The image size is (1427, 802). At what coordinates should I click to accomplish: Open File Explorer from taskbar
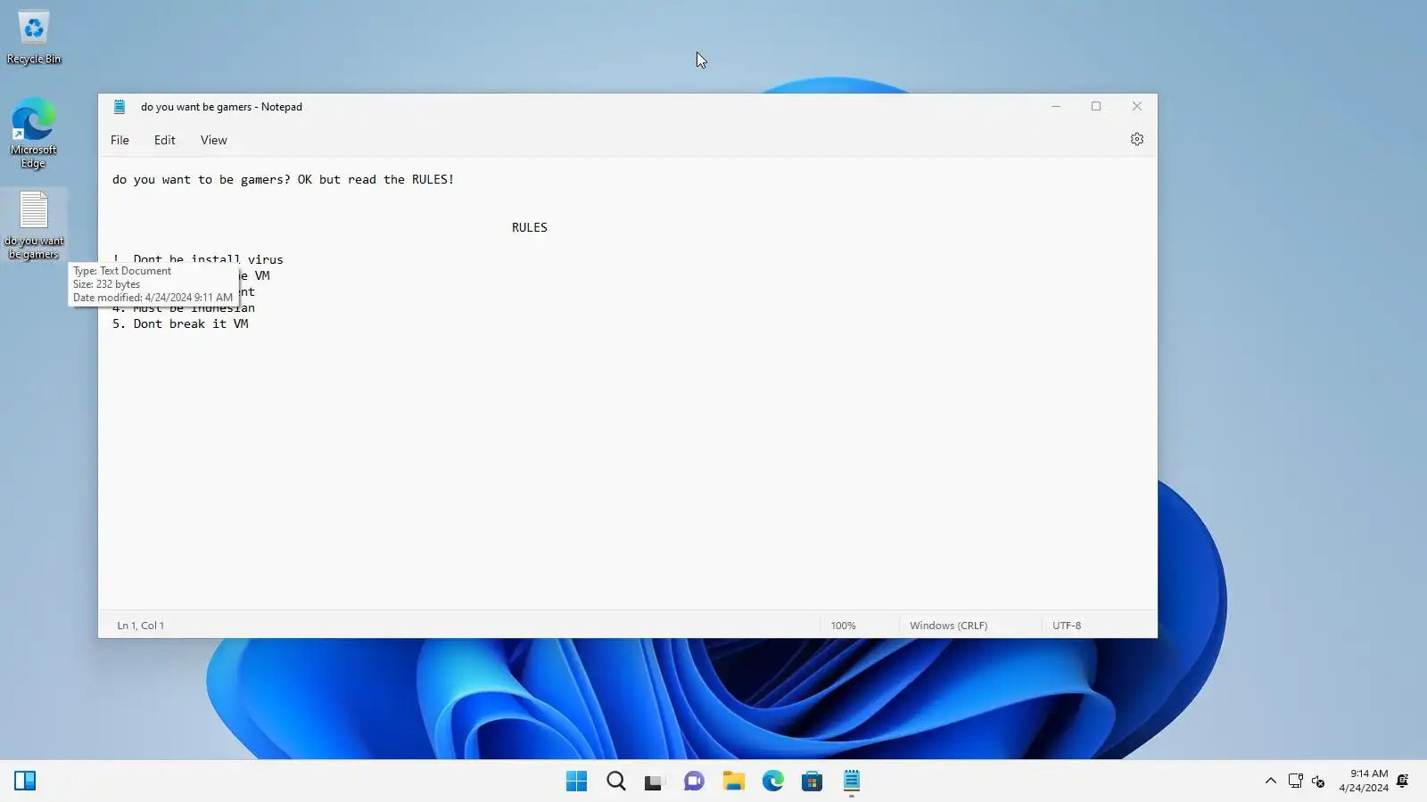coord(734,782)
